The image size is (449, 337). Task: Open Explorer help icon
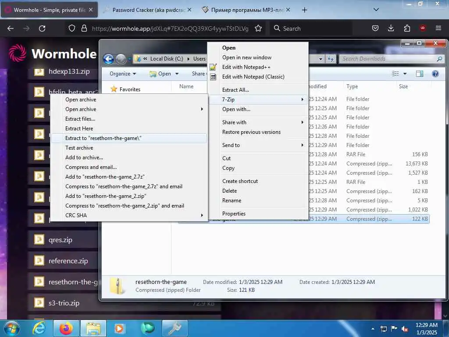pyautogui.click(x=435, y=74)
